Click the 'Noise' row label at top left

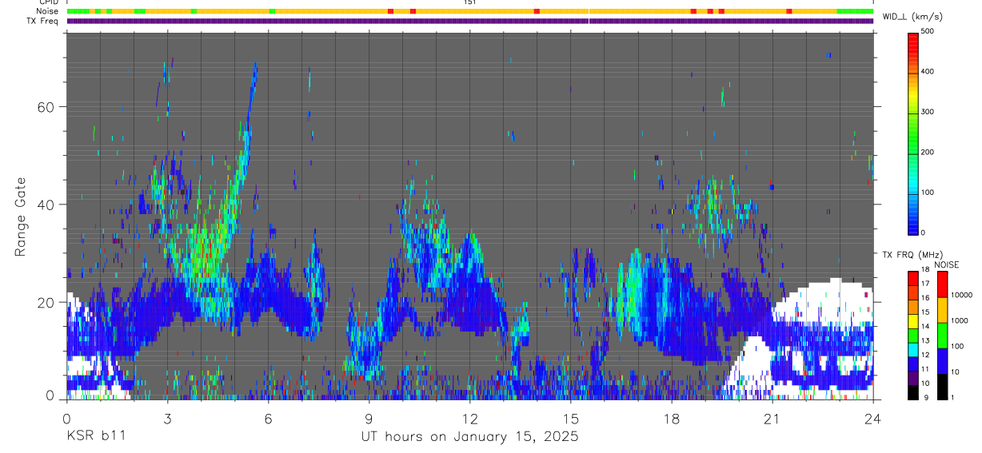[47, 11]
